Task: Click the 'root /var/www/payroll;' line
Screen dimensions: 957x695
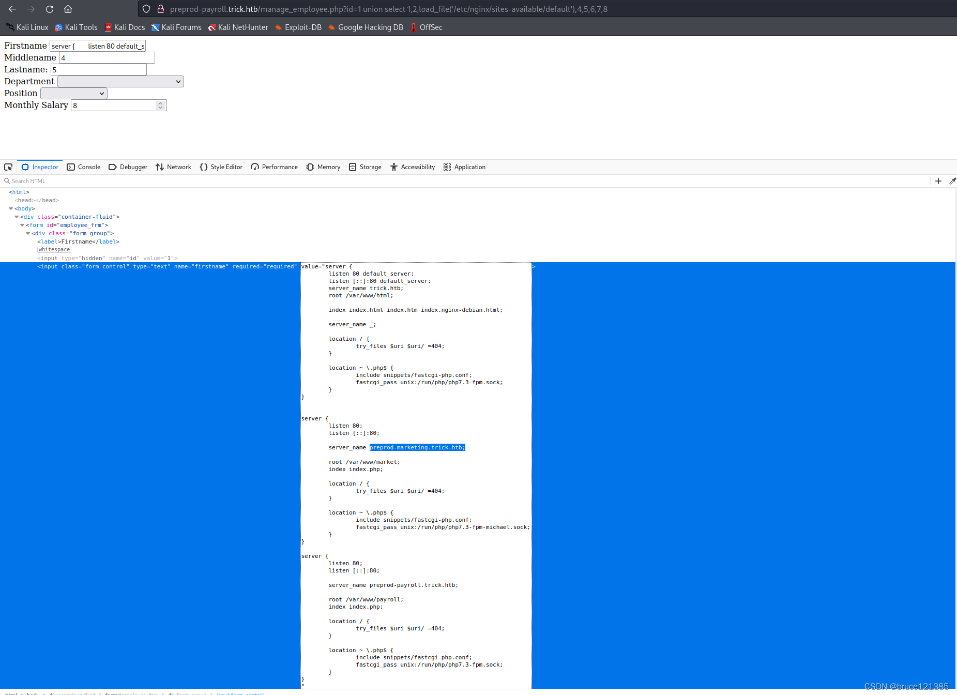Action: pyautogui.click(x=366, y=600)
